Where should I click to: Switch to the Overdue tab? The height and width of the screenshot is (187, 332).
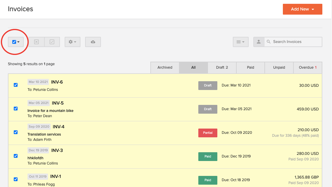tap(308, 67)
